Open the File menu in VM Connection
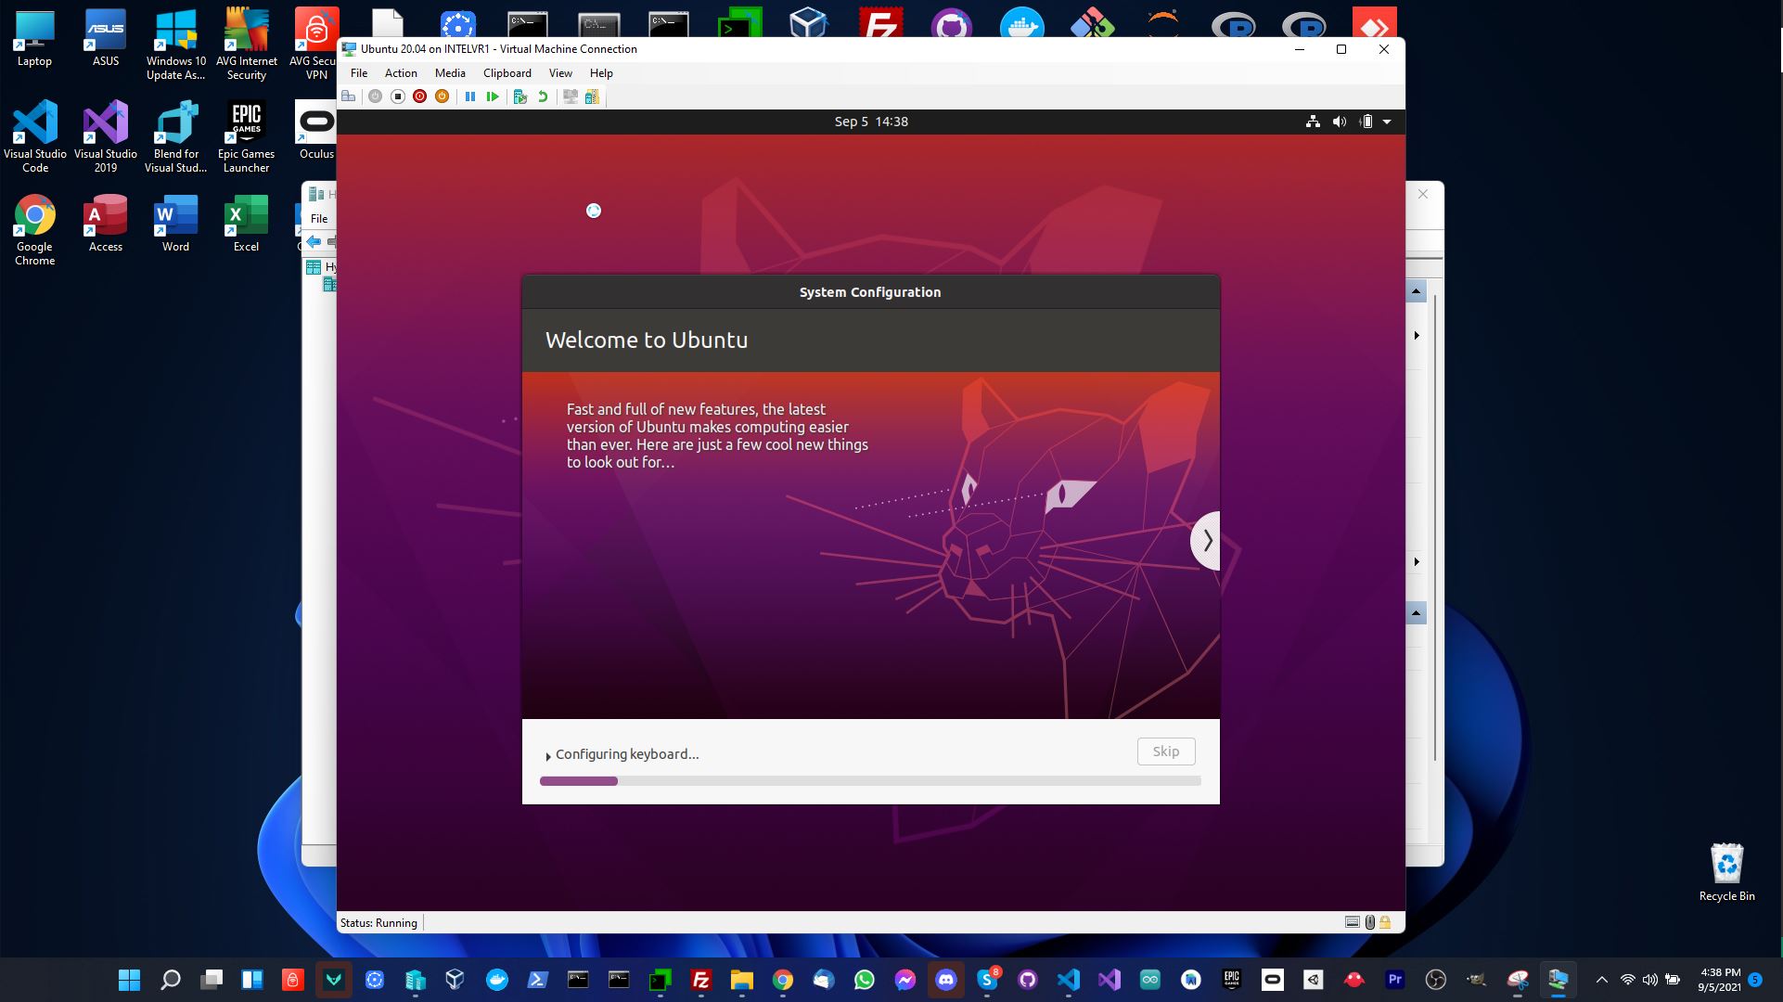The width and height of the screenshot is (1783, 1002). [359, 73]
